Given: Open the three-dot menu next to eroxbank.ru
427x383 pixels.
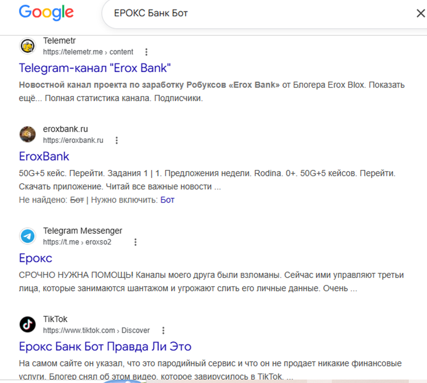Looking at the screenshot, I should point(117,140).
